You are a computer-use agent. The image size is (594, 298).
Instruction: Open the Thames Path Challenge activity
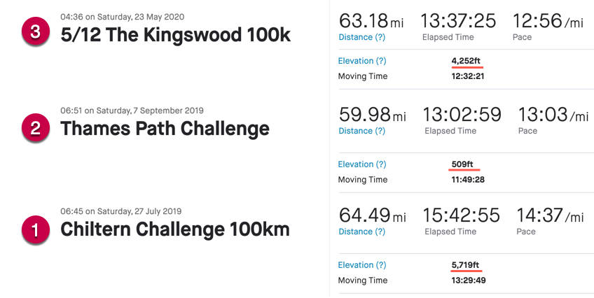pos(165,129)
